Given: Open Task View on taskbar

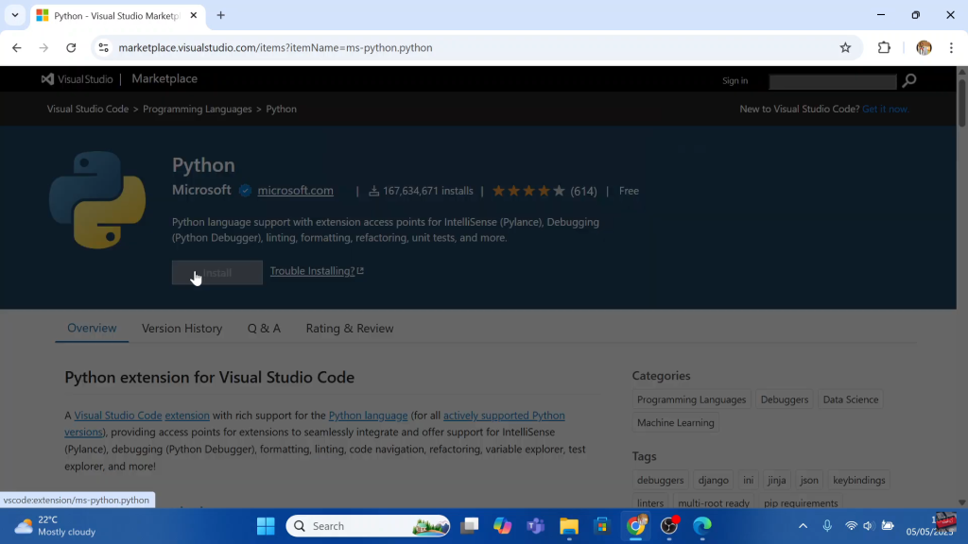Looking at the screenshot, I should click(469, 526).
